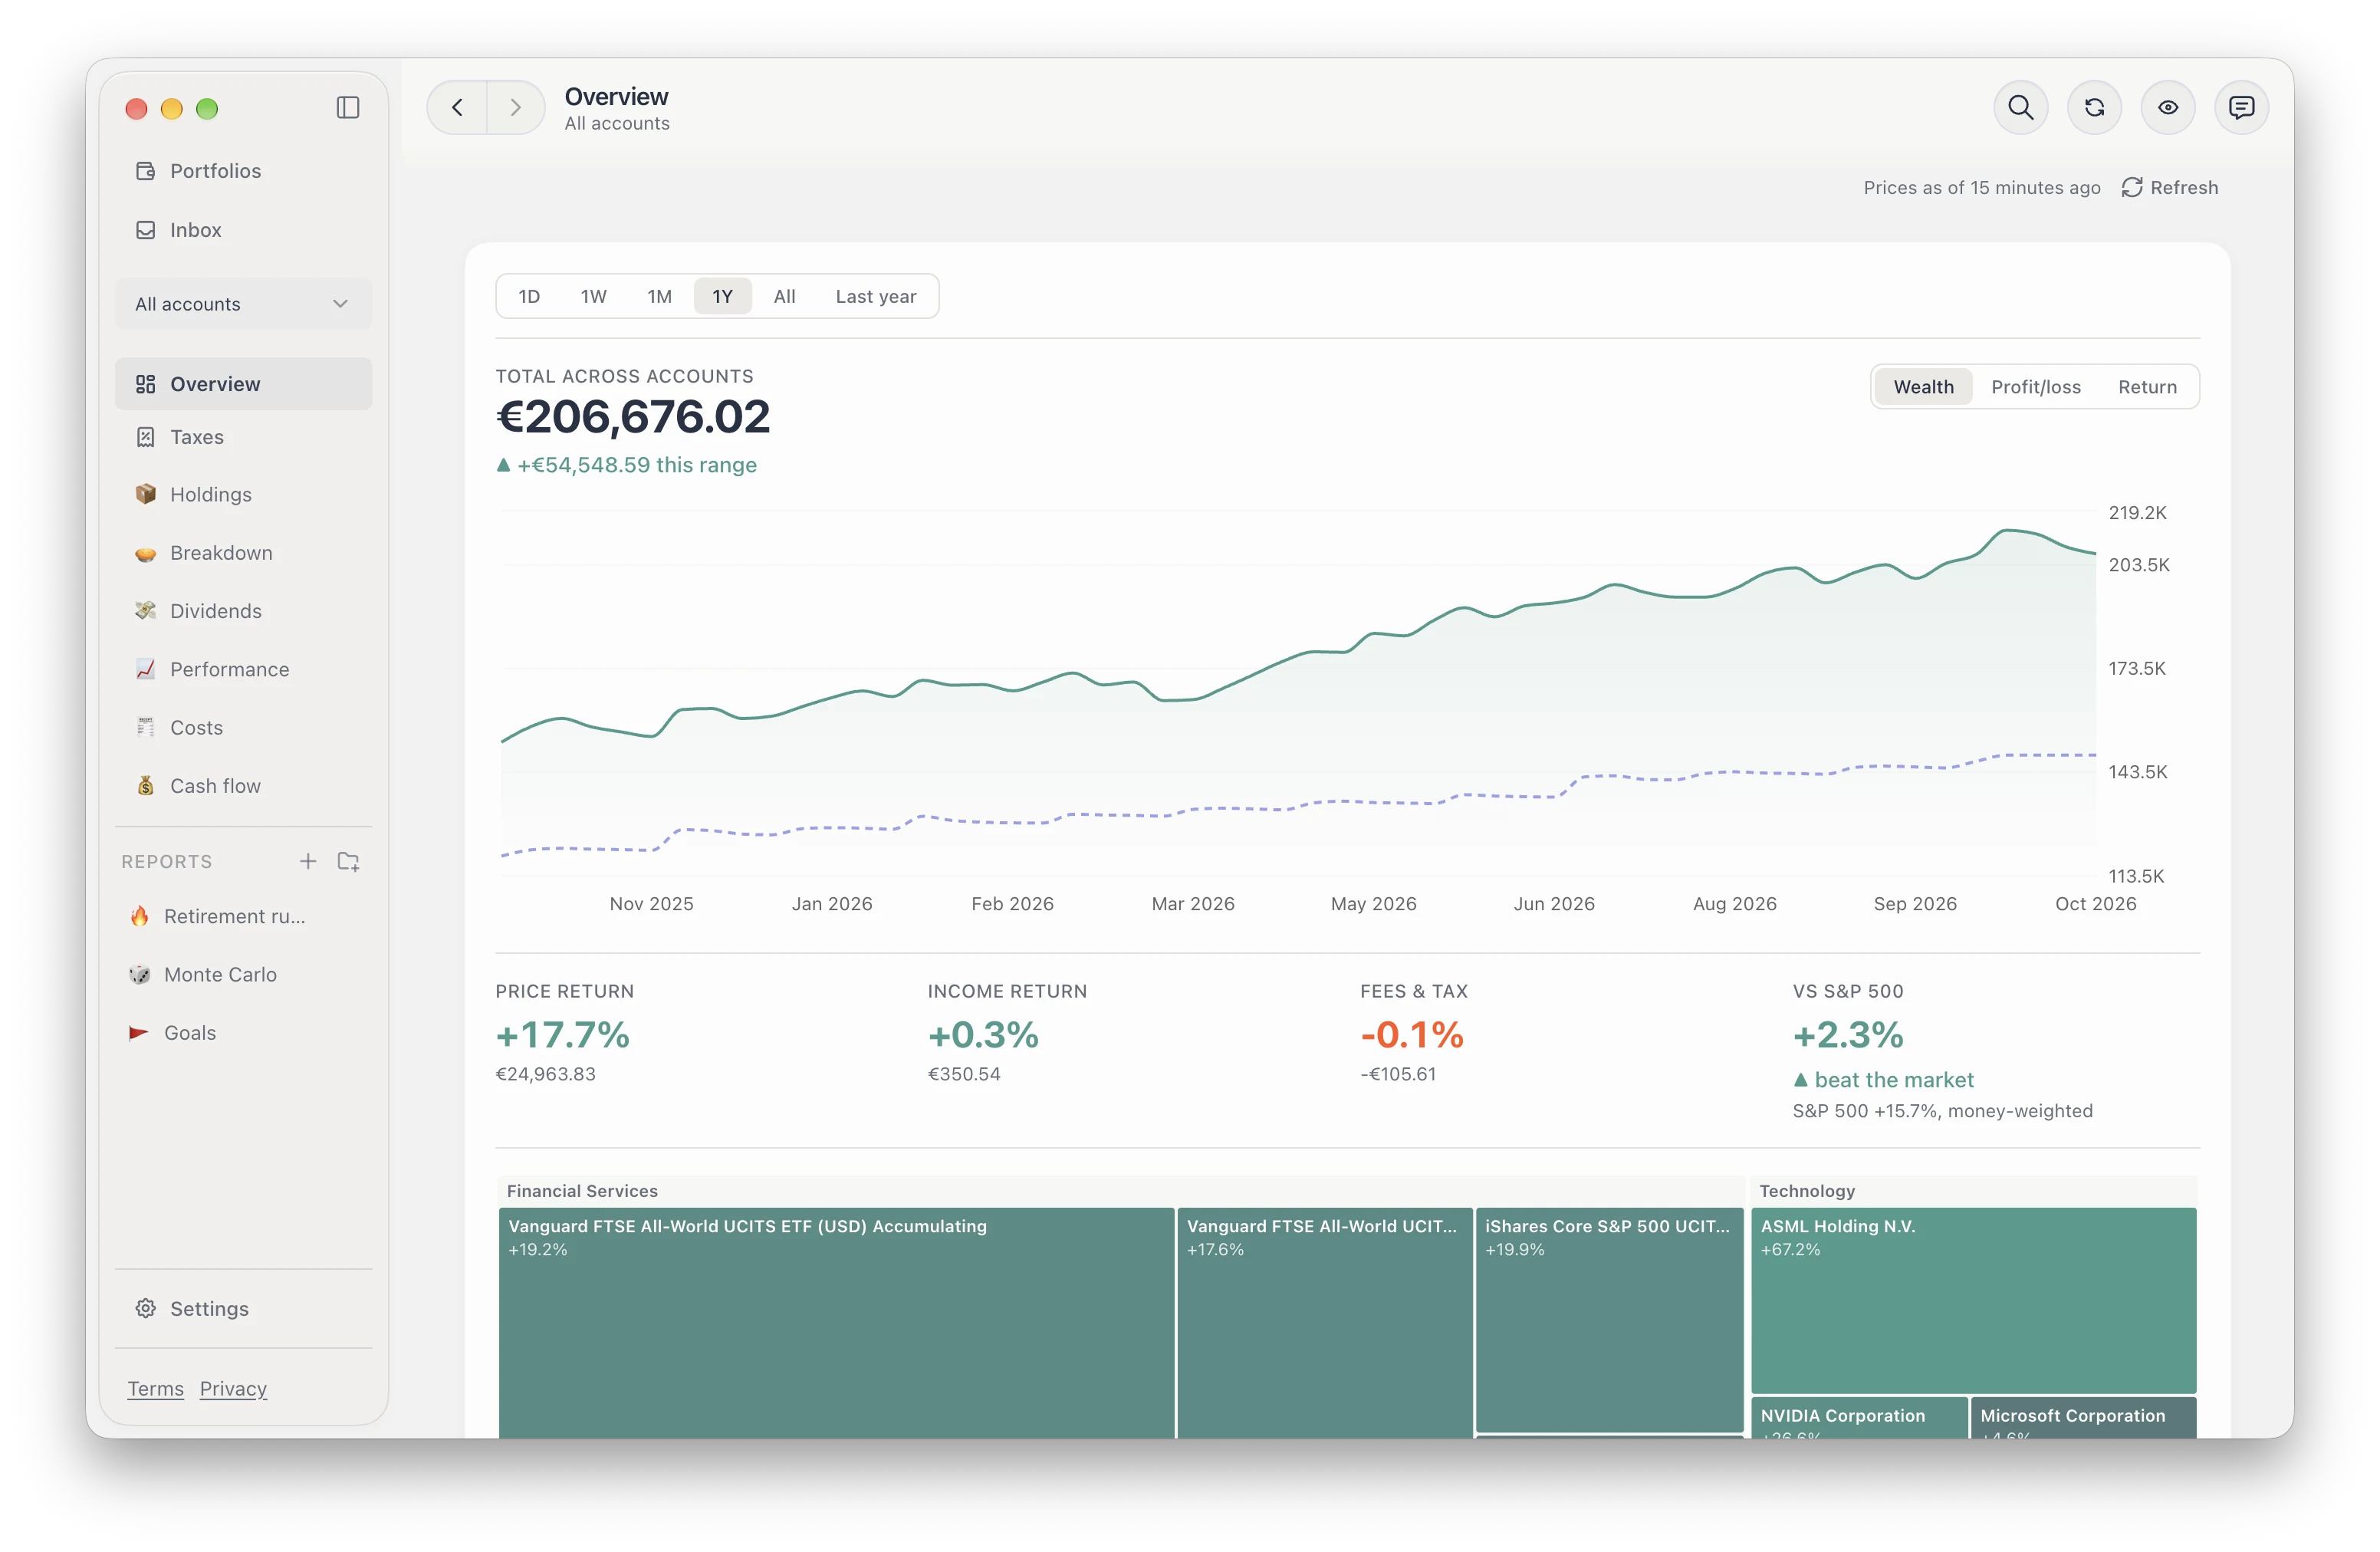This screenshot has width=2380, height=1552.
Task: Switch chart to Return view
Action: 2147,387
